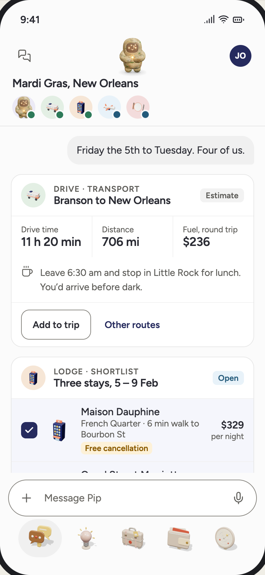The width and height of the screenshot is (265, 575).
Task: Select the airplane flights agent avatar
Action: coord(109,107)
